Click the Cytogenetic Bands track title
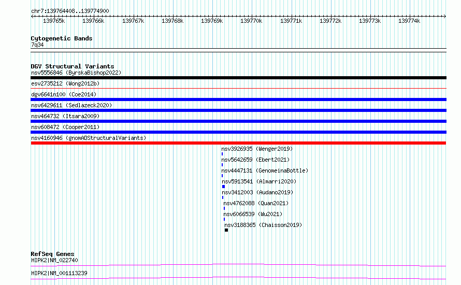 (x=62, y=38)
